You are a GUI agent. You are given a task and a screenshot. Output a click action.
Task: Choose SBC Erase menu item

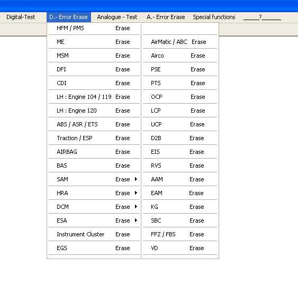tap(180, 220)
